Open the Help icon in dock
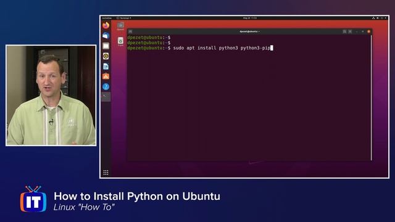 pyautogui.click(x=106, y=86)
